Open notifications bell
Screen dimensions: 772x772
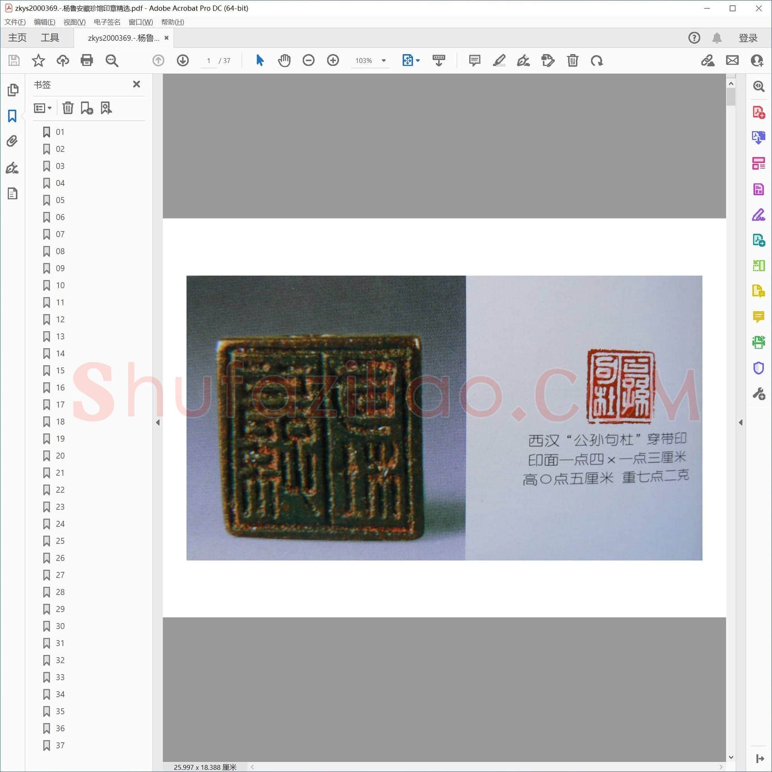[717, 38]
